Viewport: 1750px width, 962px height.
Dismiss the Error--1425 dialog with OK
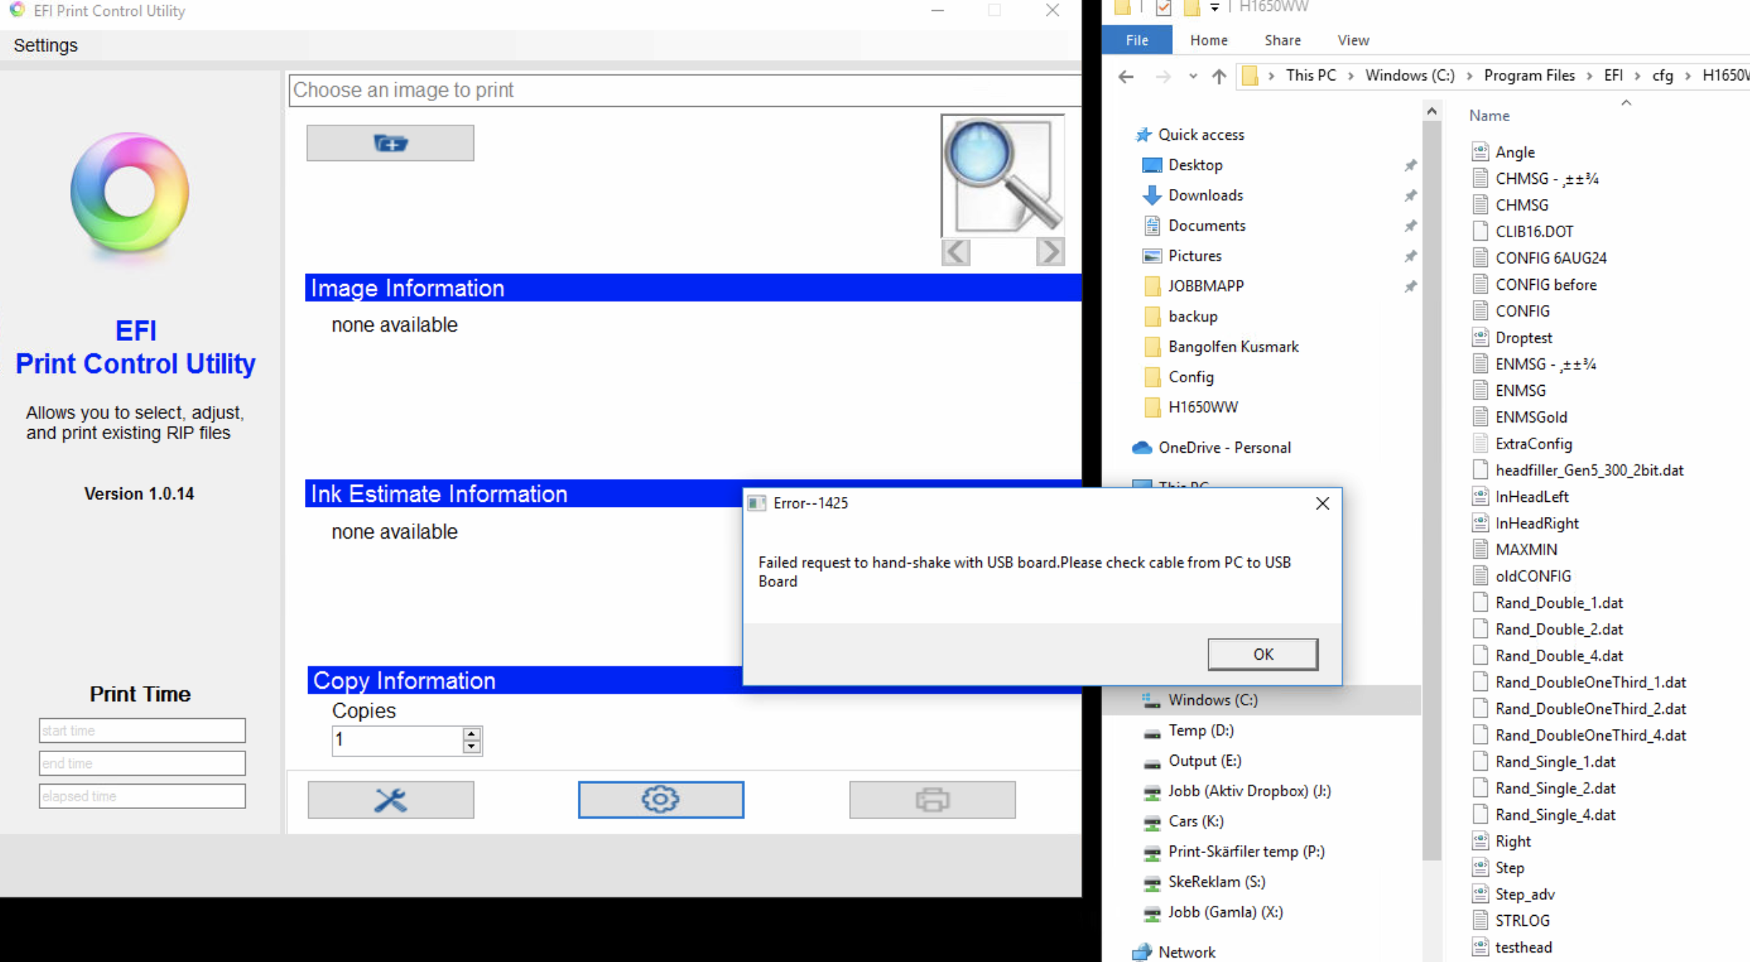(x=1262, y=654)
